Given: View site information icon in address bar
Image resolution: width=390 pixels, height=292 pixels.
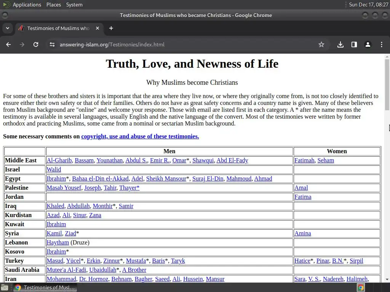Looking at the screenshot, I should pyautogui.click(x=52, y=44).
